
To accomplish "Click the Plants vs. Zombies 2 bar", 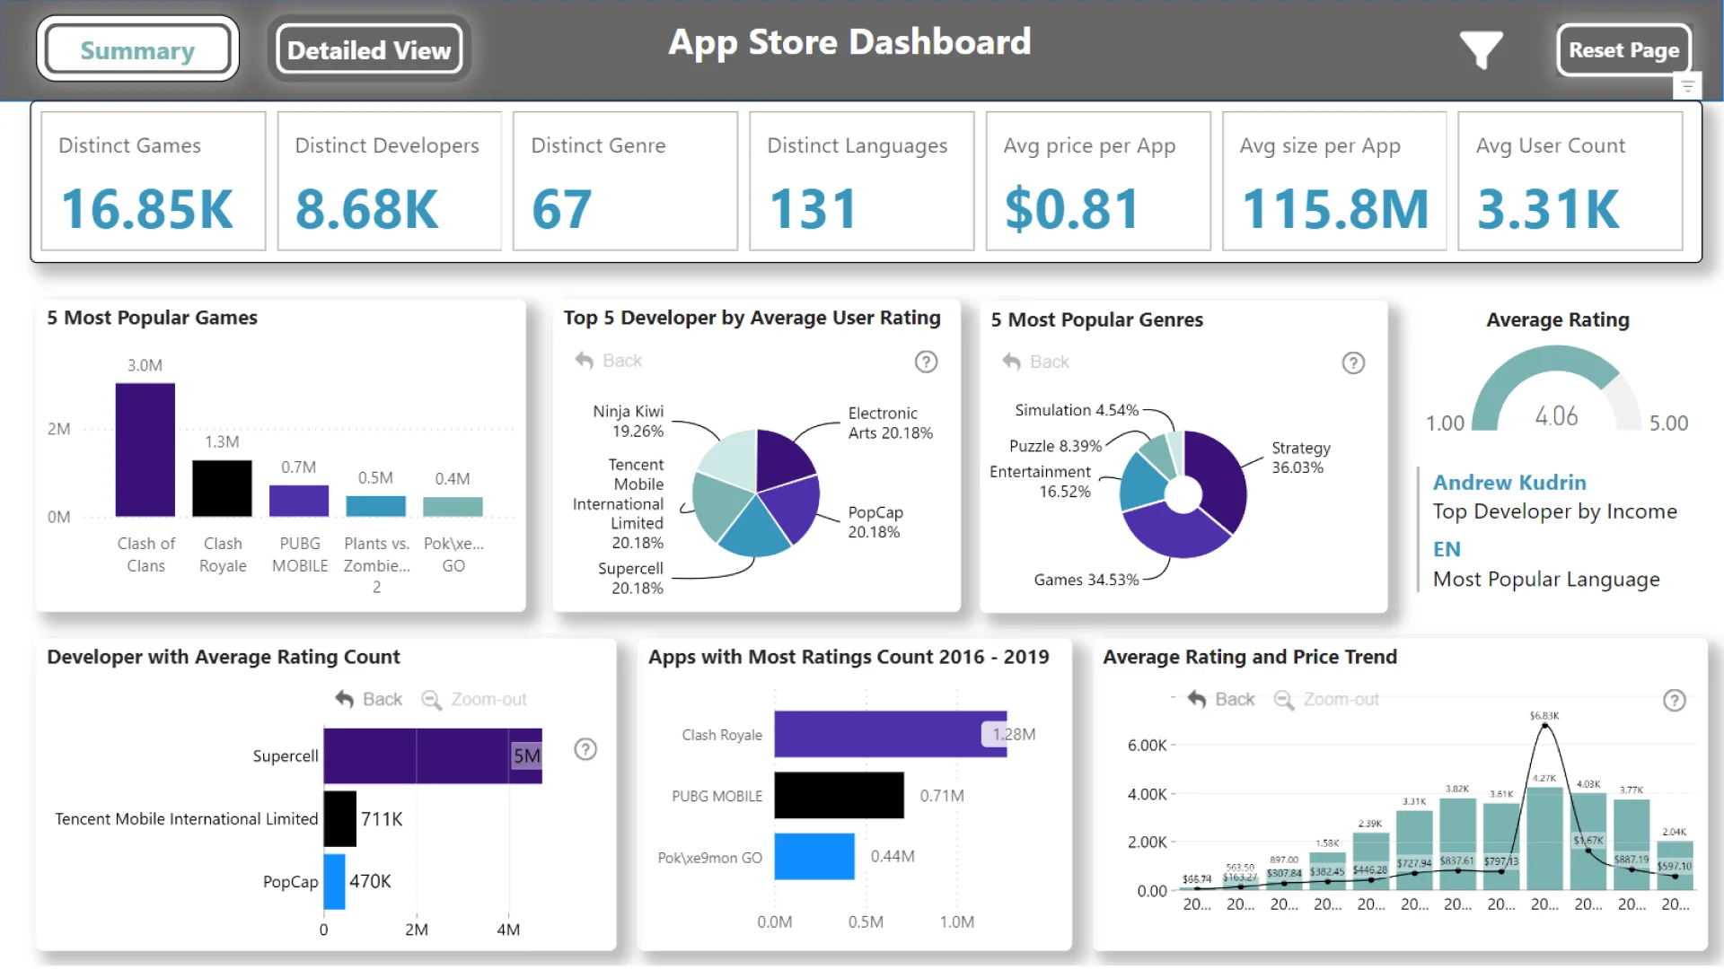I will [x=375, y=506].
